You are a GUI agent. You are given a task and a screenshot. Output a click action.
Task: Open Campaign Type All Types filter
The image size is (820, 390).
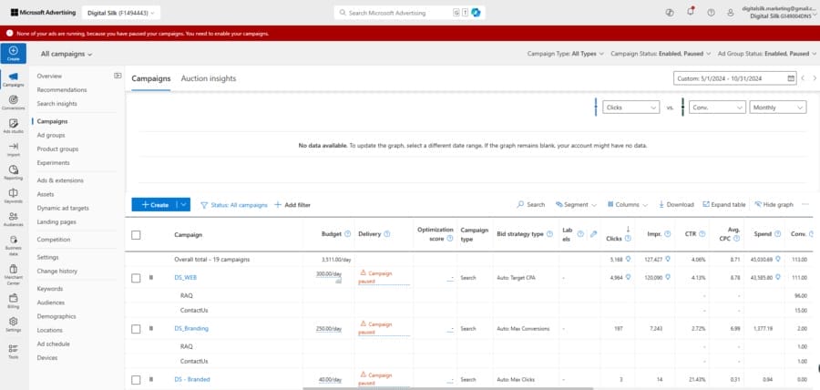pyautogui.click(x=565, y=54)
